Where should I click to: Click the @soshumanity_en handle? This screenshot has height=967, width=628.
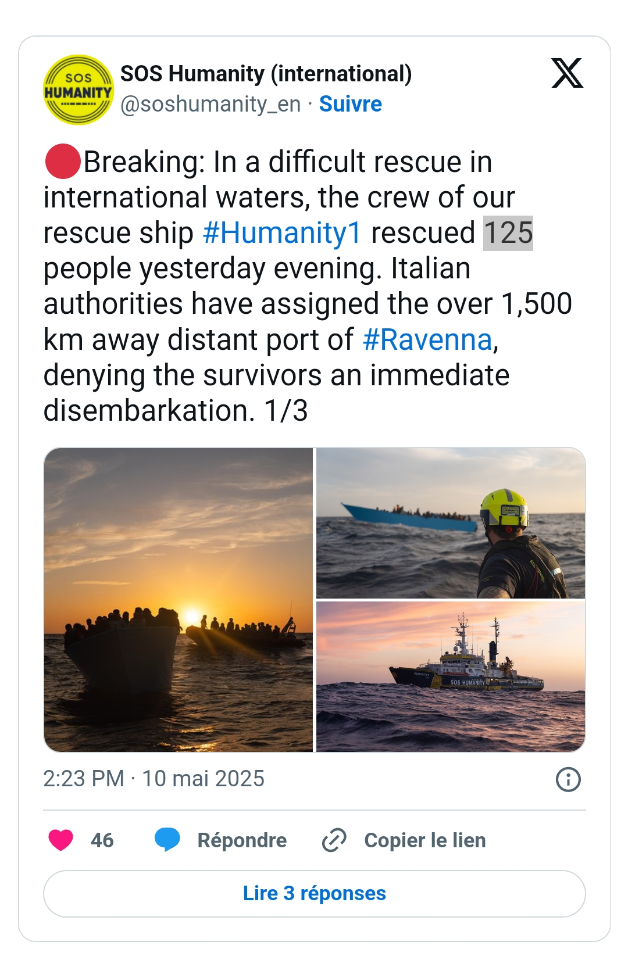pyautogui.click(x=210, y=105)
